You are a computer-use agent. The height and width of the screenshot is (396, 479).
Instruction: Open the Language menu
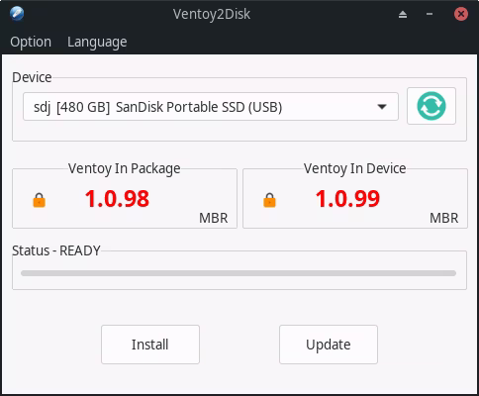[x=97, y=42]
